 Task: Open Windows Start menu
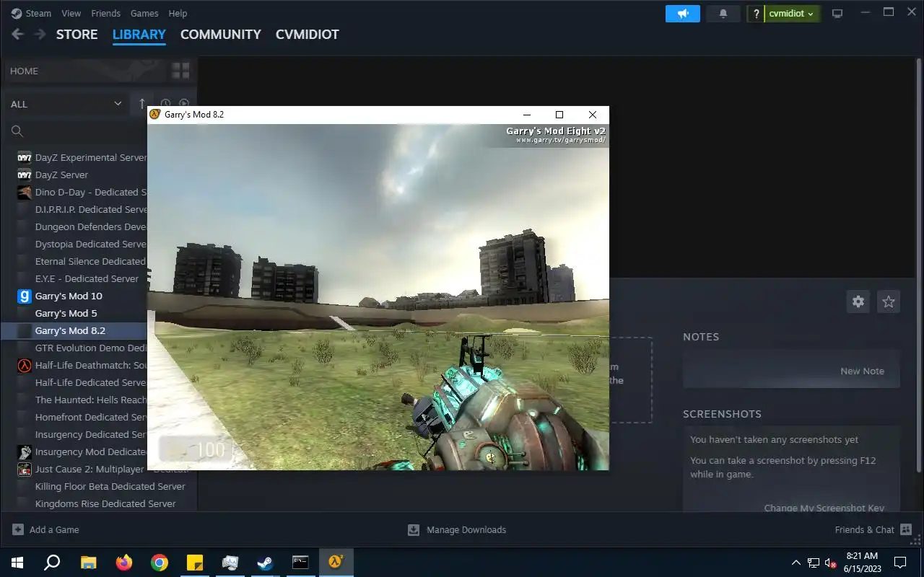pyautogui.click(x=17, y=563)
